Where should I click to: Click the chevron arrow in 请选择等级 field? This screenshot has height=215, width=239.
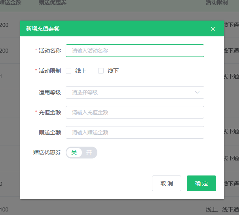point(197,92)
